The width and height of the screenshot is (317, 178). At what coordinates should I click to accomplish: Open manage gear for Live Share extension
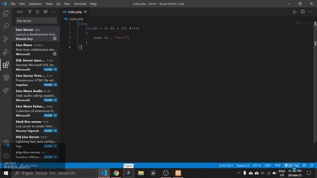click(x=55, y=54)
